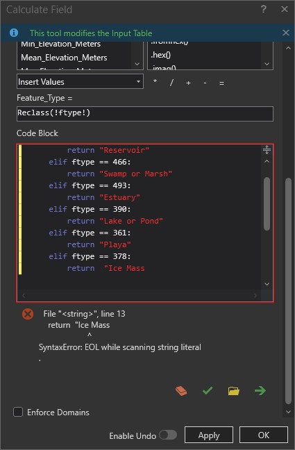Choose the .hex() helper function

pos(161,55)
